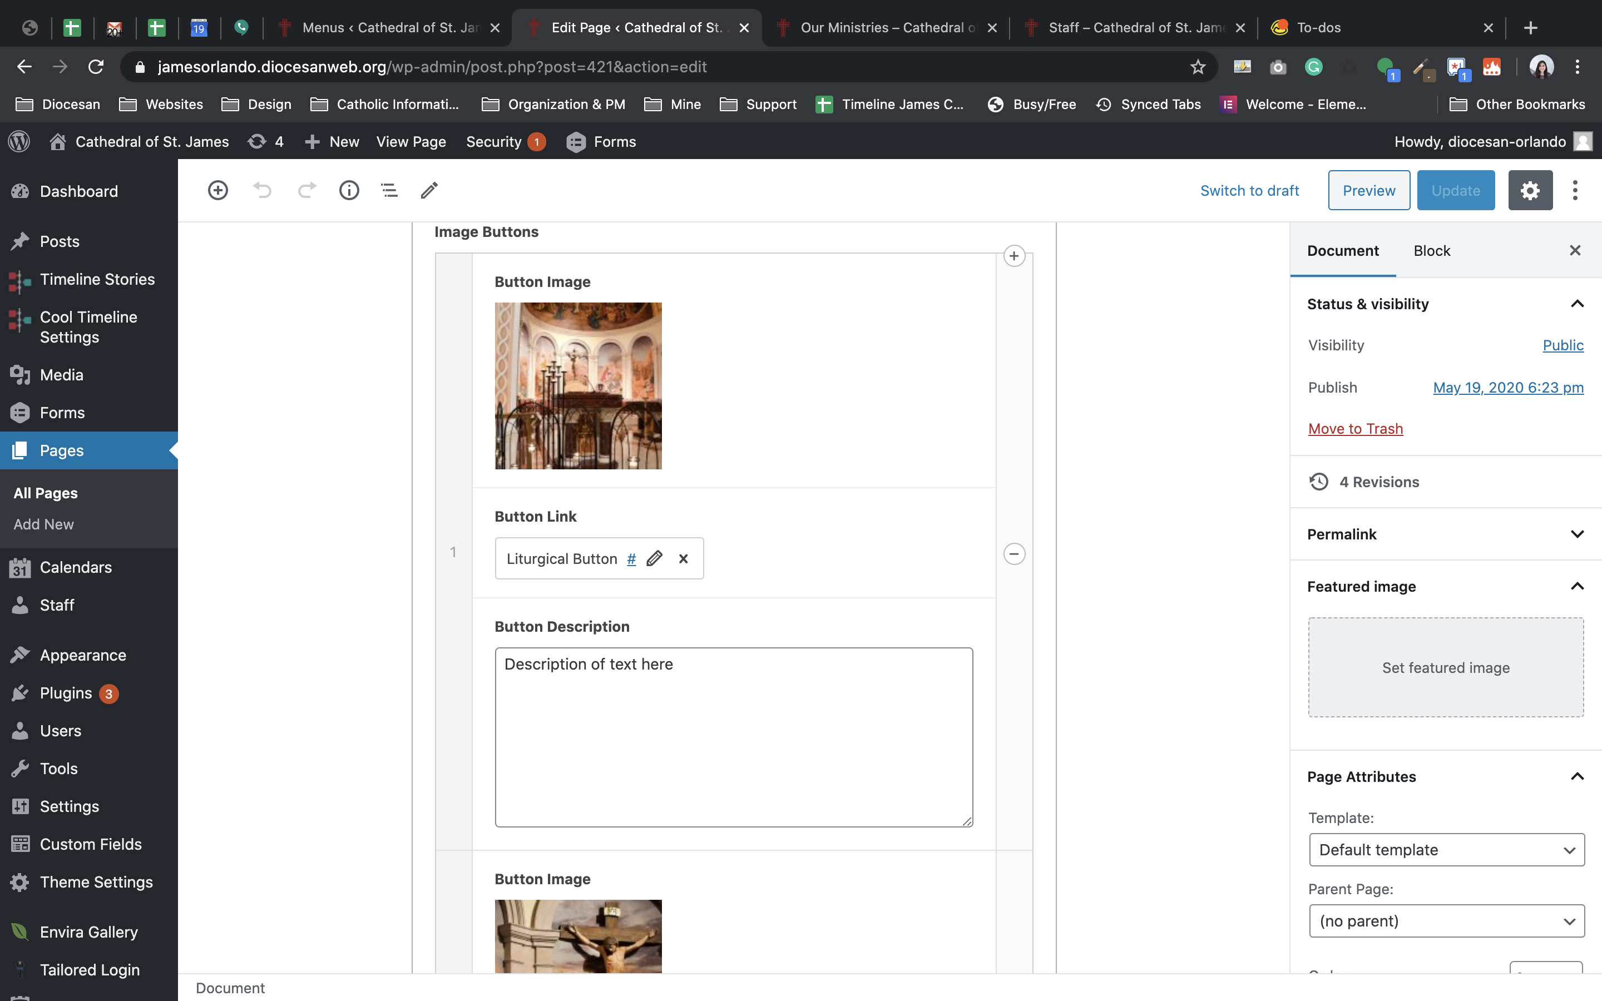Click the first Button Image thumbnail

578,386
